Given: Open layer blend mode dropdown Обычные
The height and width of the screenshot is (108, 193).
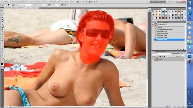Looking at the screenshot, I should (x=162, y=54).
